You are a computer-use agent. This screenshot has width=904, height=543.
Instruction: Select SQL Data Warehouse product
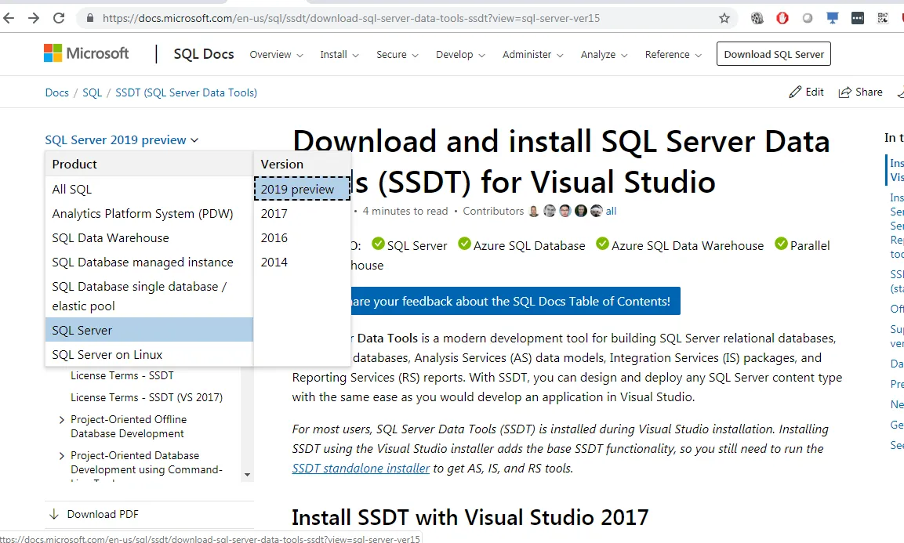pyautogui.click(x=149, y=237)
